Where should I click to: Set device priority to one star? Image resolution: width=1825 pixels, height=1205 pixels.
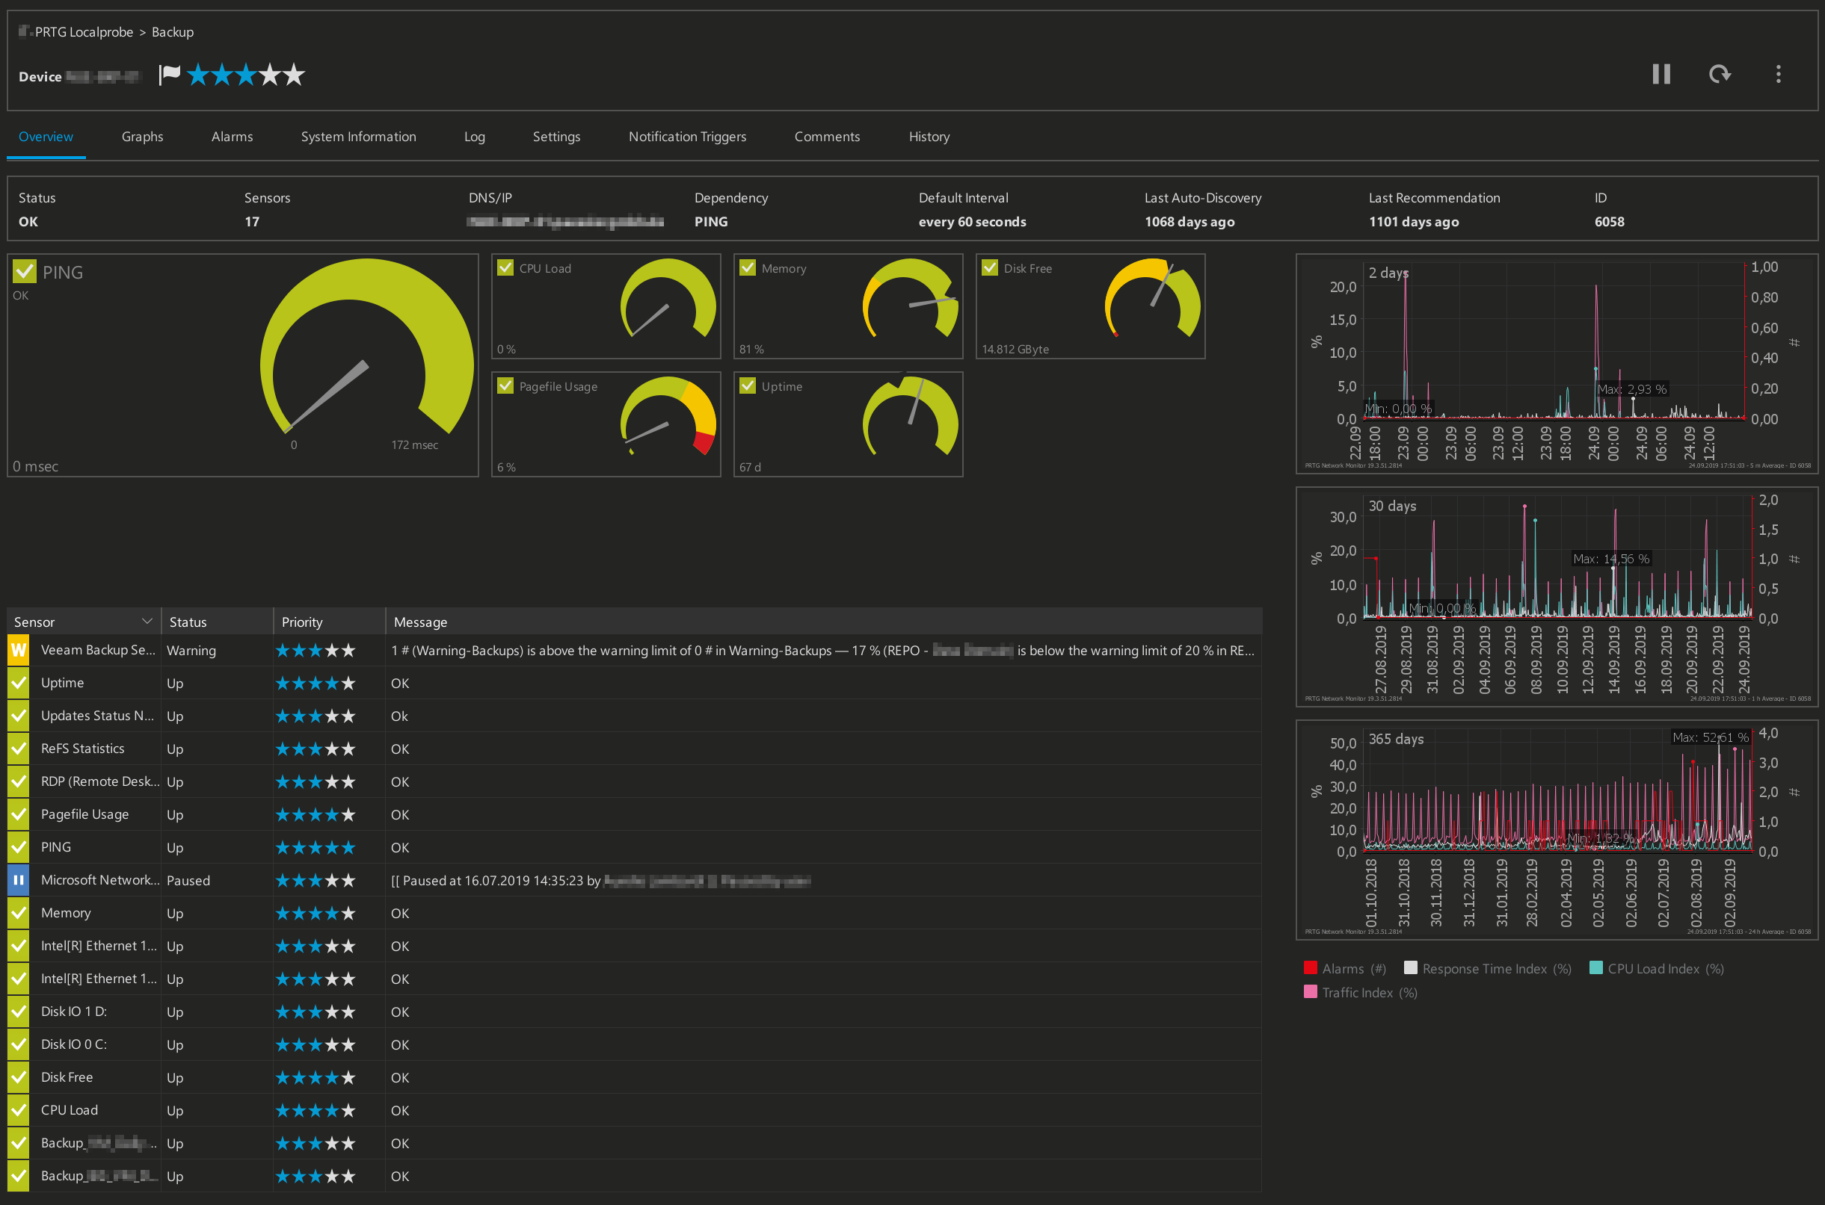point(197,75)
